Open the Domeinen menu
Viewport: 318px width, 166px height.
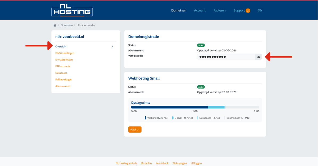point(179,11)
